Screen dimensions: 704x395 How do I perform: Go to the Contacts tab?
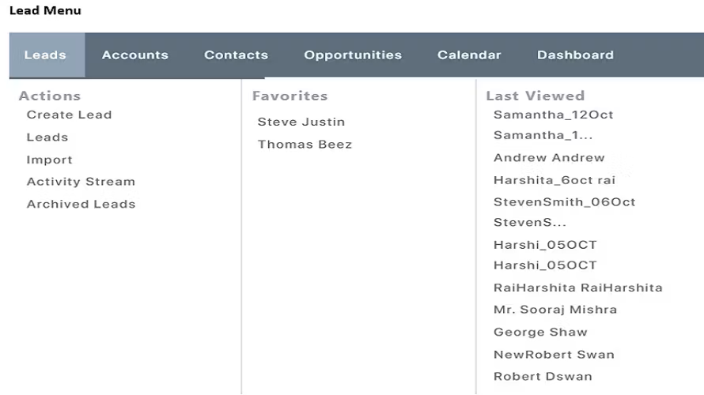tap(236, 55)
